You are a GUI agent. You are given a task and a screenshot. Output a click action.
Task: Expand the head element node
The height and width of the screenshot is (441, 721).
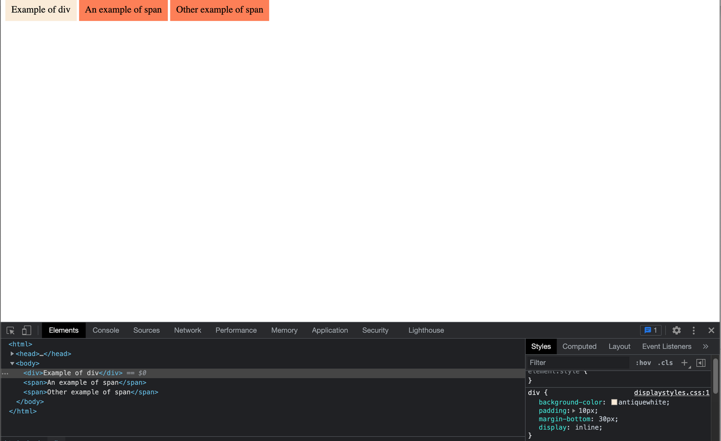pyautogui.click(x=12, y=354)
